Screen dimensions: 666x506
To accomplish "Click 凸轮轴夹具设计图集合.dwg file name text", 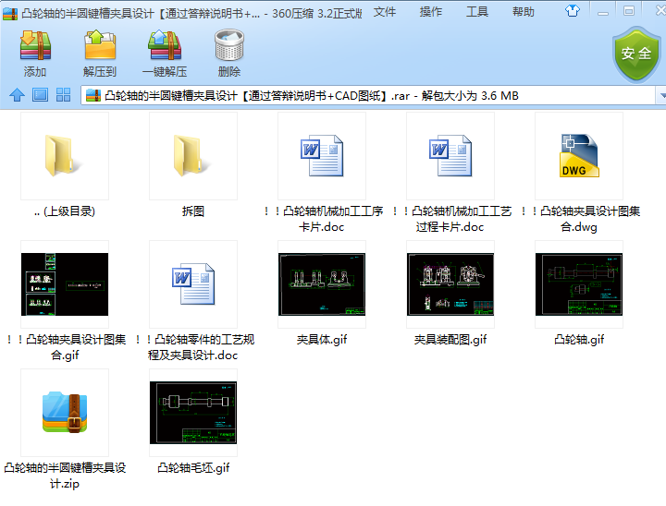I will pyautogui.click(x=579, y=219).
